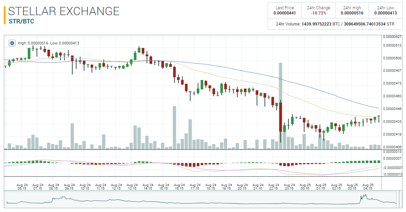Viewport: 406px width, 212px height.
Task: Click the 0.00000487 price axis label
Action: pyautogui.click(x=392, y=71)
